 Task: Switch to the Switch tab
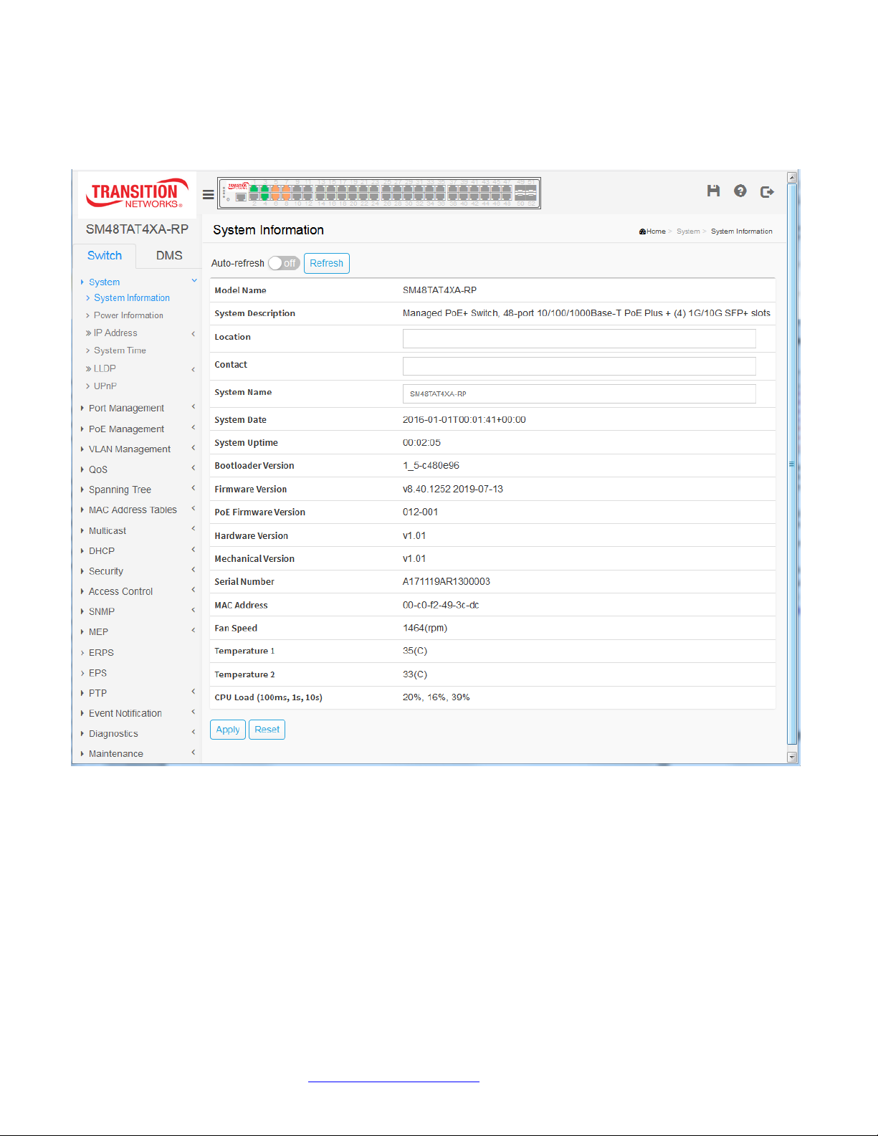tap(105, 256)
